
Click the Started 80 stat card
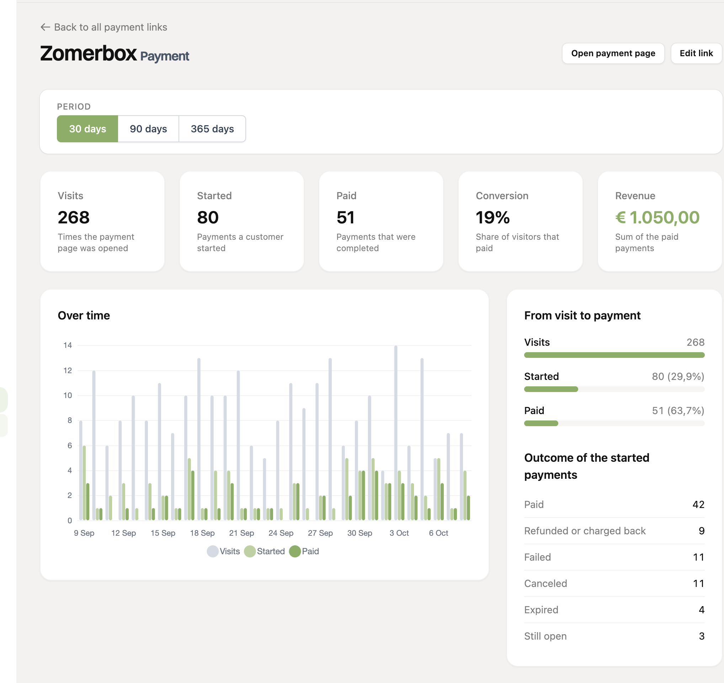click(x=242, y=222)
